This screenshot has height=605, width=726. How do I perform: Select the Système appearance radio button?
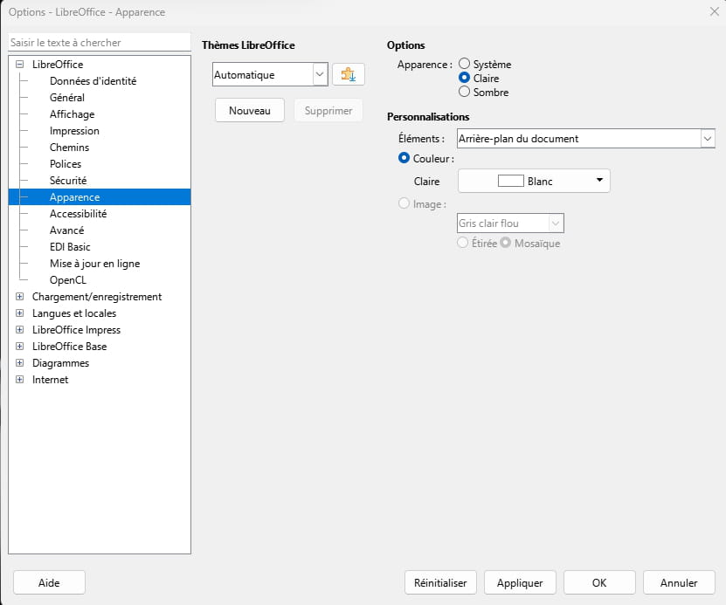coord(464,64)
